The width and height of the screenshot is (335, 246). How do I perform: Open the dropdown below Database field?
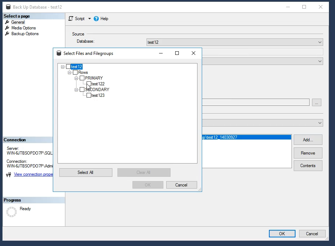click(262, 61)
